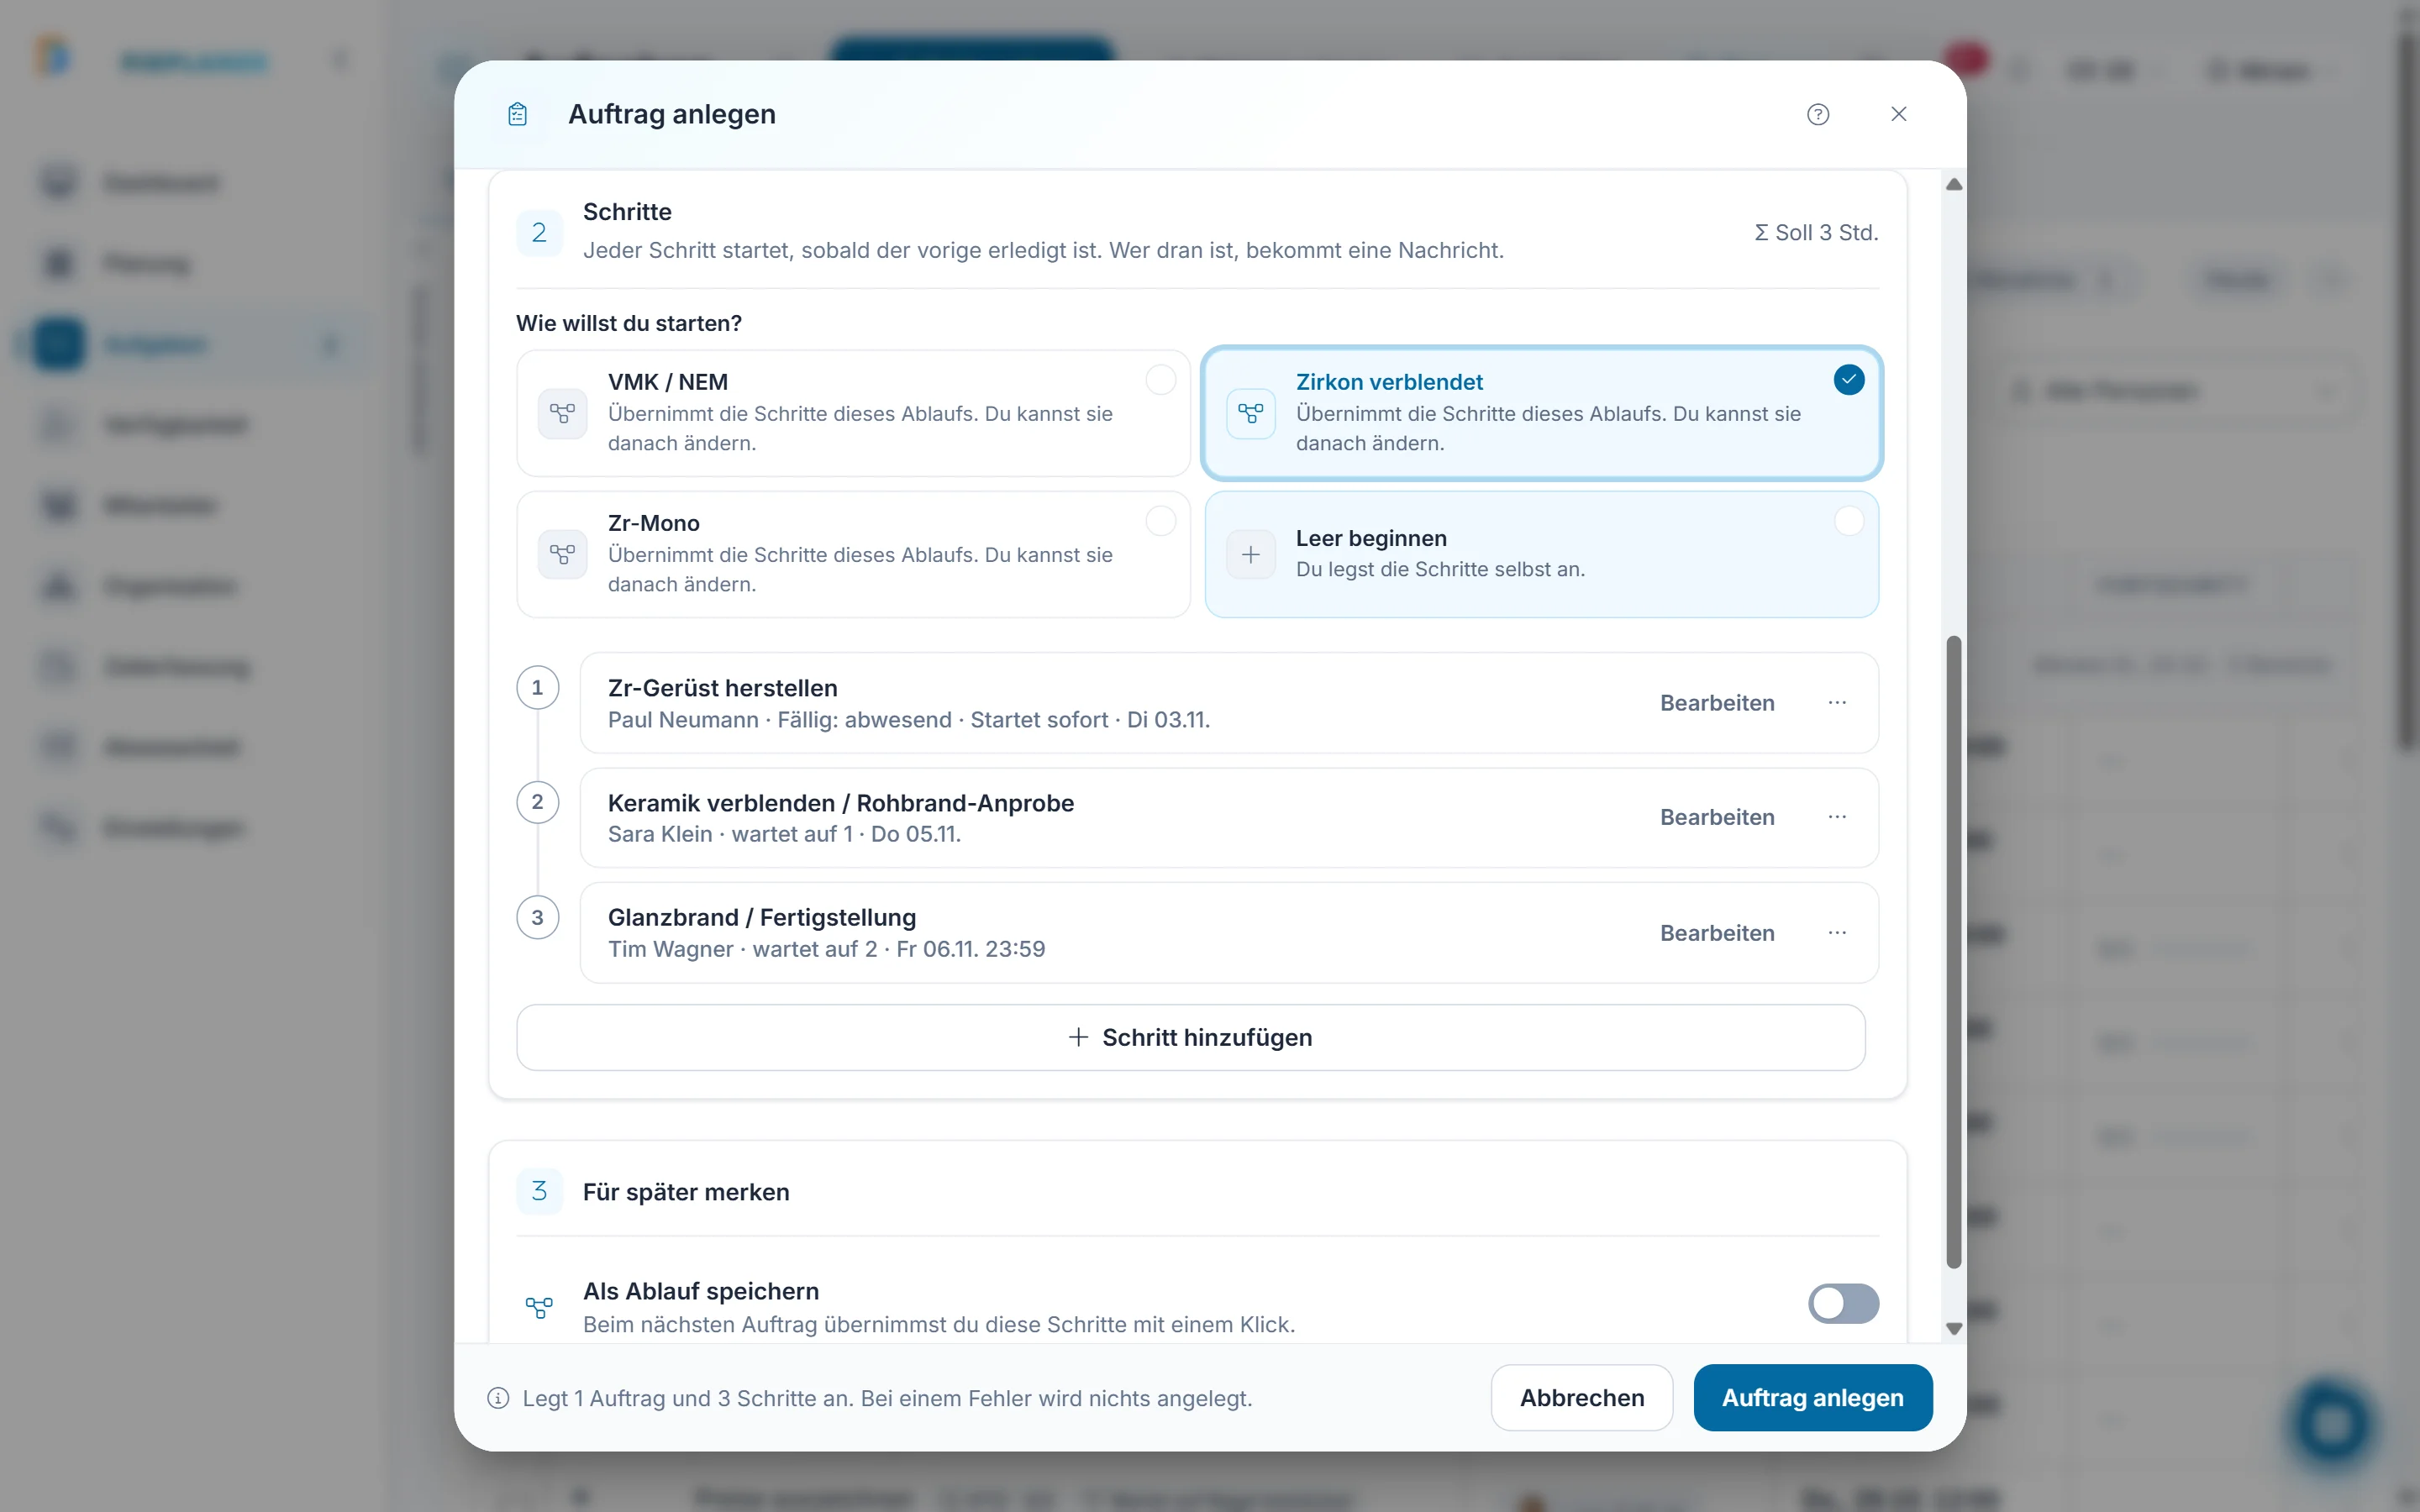
Task: Edit the Keramik verblenden / Rohbrand-Anprobe step
Action: point(1717,817)
